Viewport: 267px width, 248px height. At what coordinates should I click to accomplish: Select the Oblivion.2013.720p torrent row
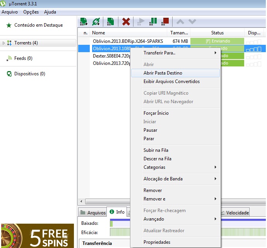(x=111, y=63)
